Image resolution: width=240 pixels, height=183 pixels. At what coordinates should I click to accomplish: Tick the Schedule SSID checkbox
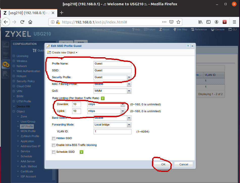coord(54,152)
